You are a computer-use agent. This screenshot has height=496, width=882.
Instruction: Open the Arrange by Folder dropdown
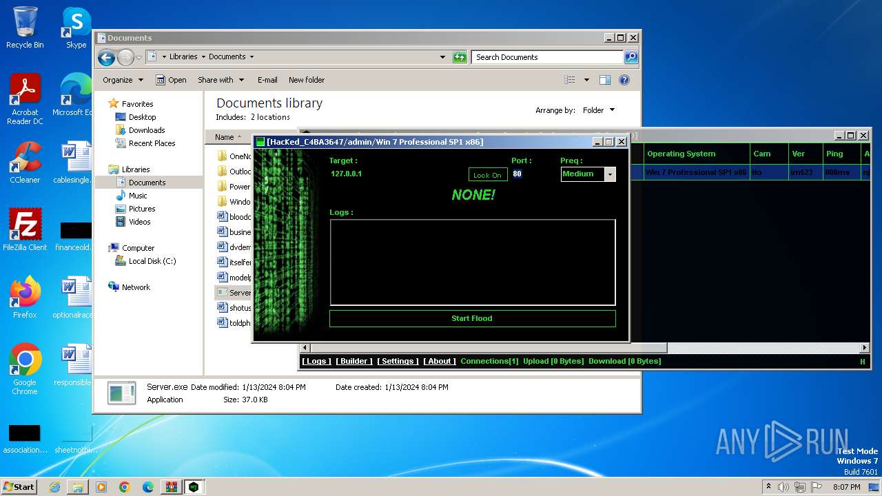pos(598,110)
